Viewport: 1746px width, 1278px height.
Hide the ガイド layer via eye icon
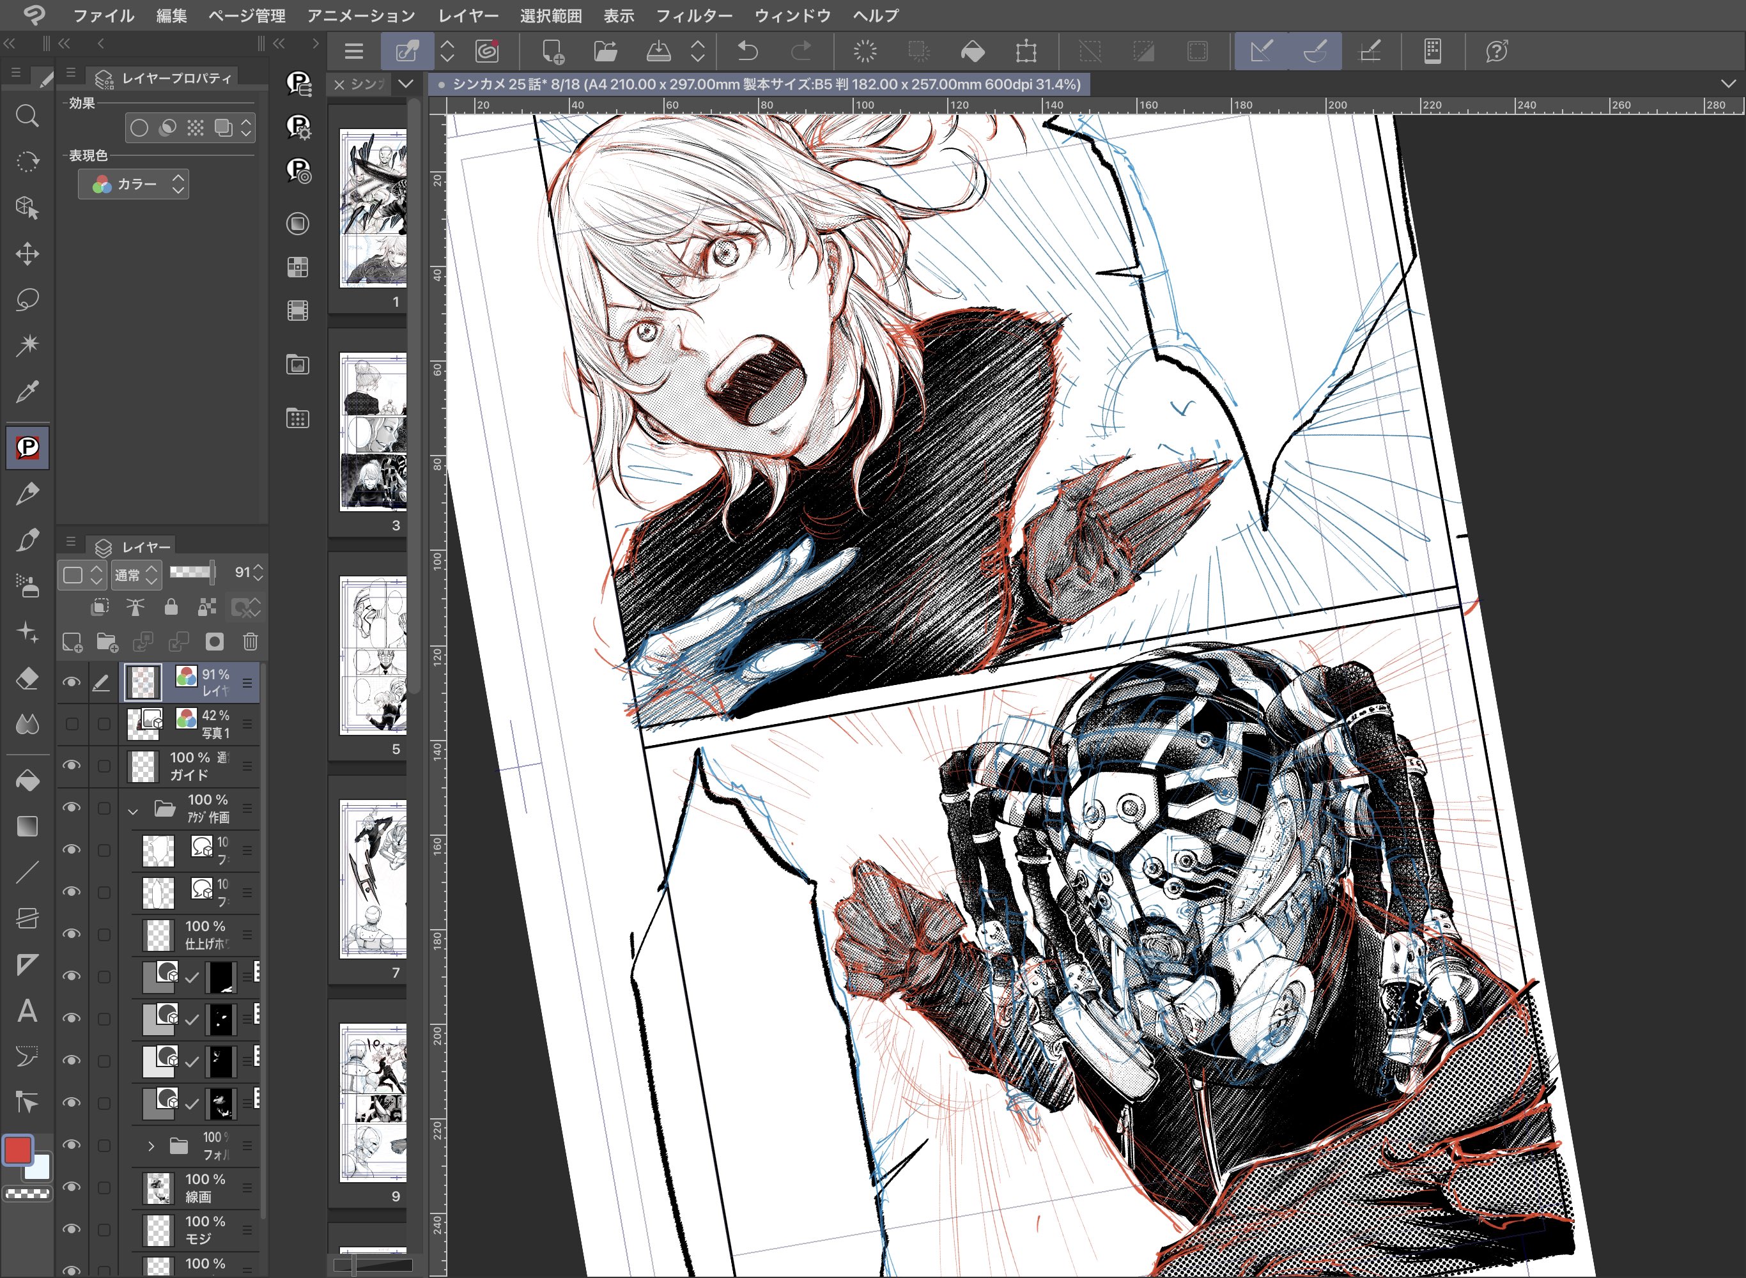[x=71, y=766]
